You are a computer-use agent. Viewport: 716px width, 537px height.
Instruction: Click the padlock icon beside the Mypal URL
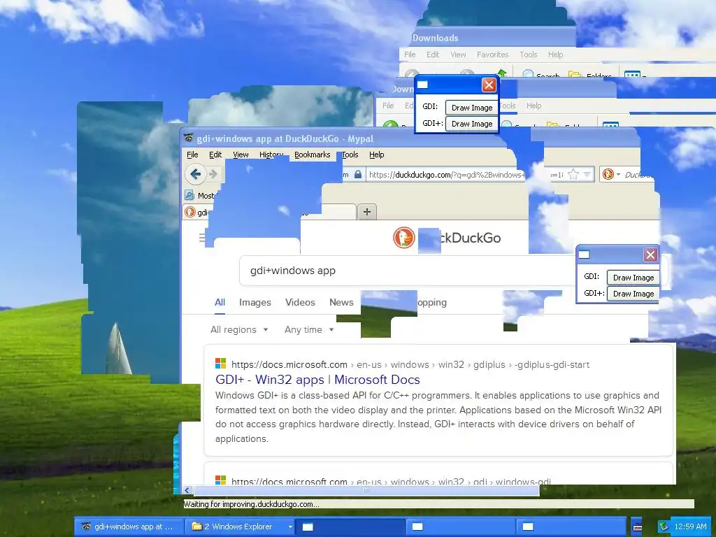click(x=358, y=174)
